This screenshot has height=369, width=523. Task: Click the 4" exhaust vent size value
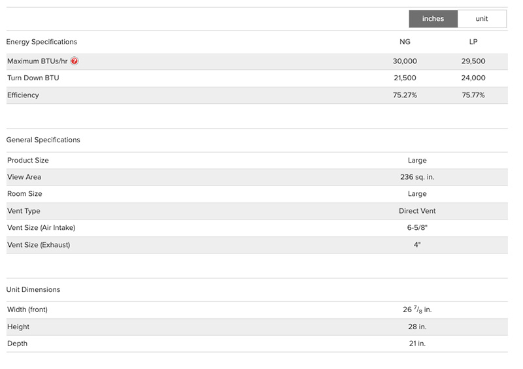pyautogui.click(x=417, y=245)
